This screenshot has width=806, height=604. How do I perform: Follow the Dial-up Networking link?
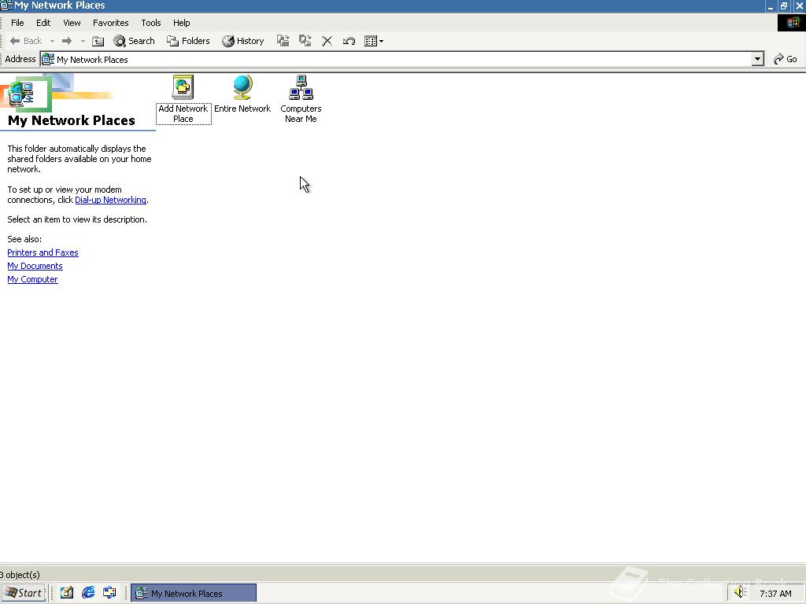pos(110,200)
